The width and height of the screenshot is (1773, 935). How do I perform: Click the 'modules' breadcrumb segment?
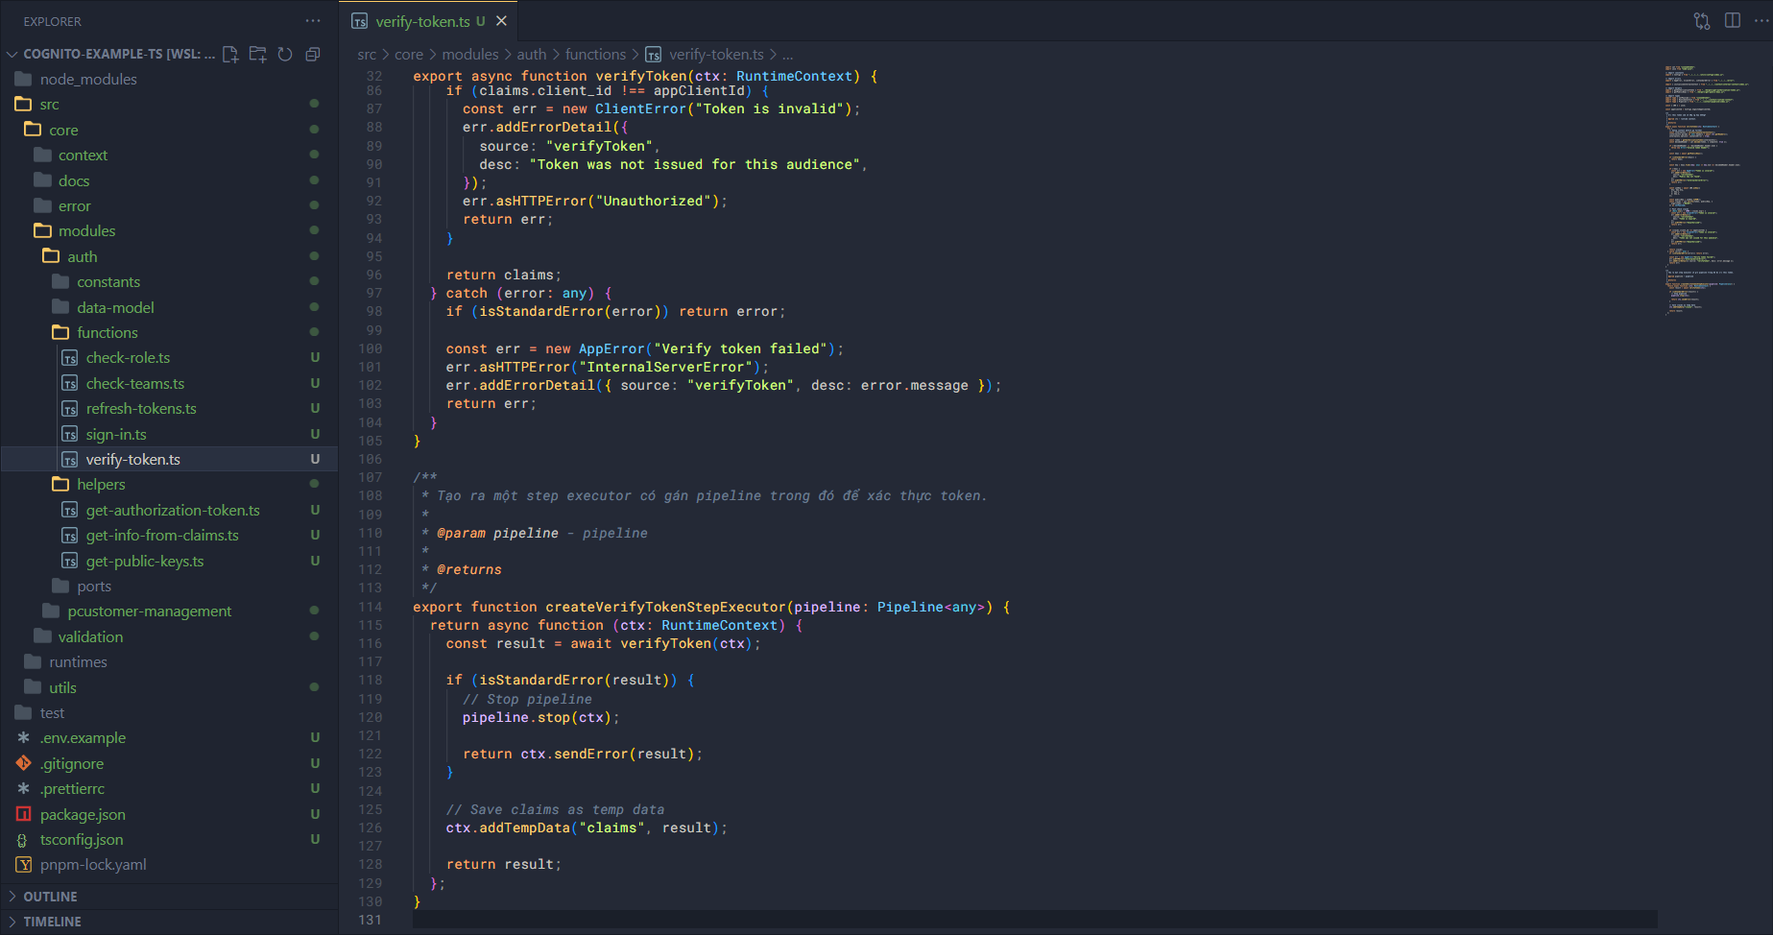coord(469,55)
